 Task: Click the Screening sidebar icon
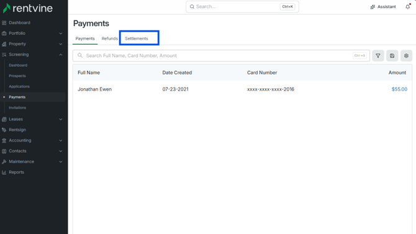(4, 55)
